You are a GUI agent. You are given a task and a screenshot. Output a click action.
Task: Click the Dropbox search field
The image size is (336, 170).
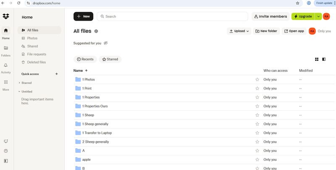coord(172,16)
